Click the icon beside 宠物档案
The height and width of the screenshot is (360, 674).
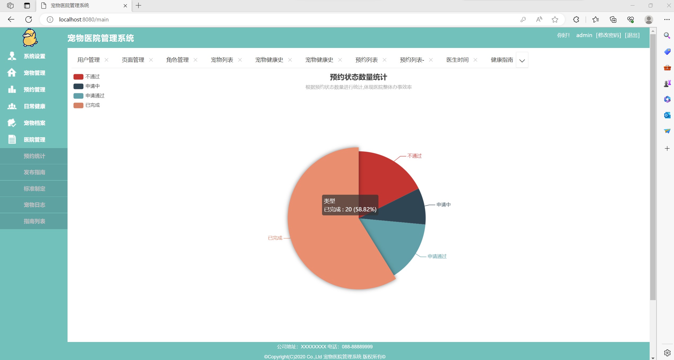pos(12,123)
